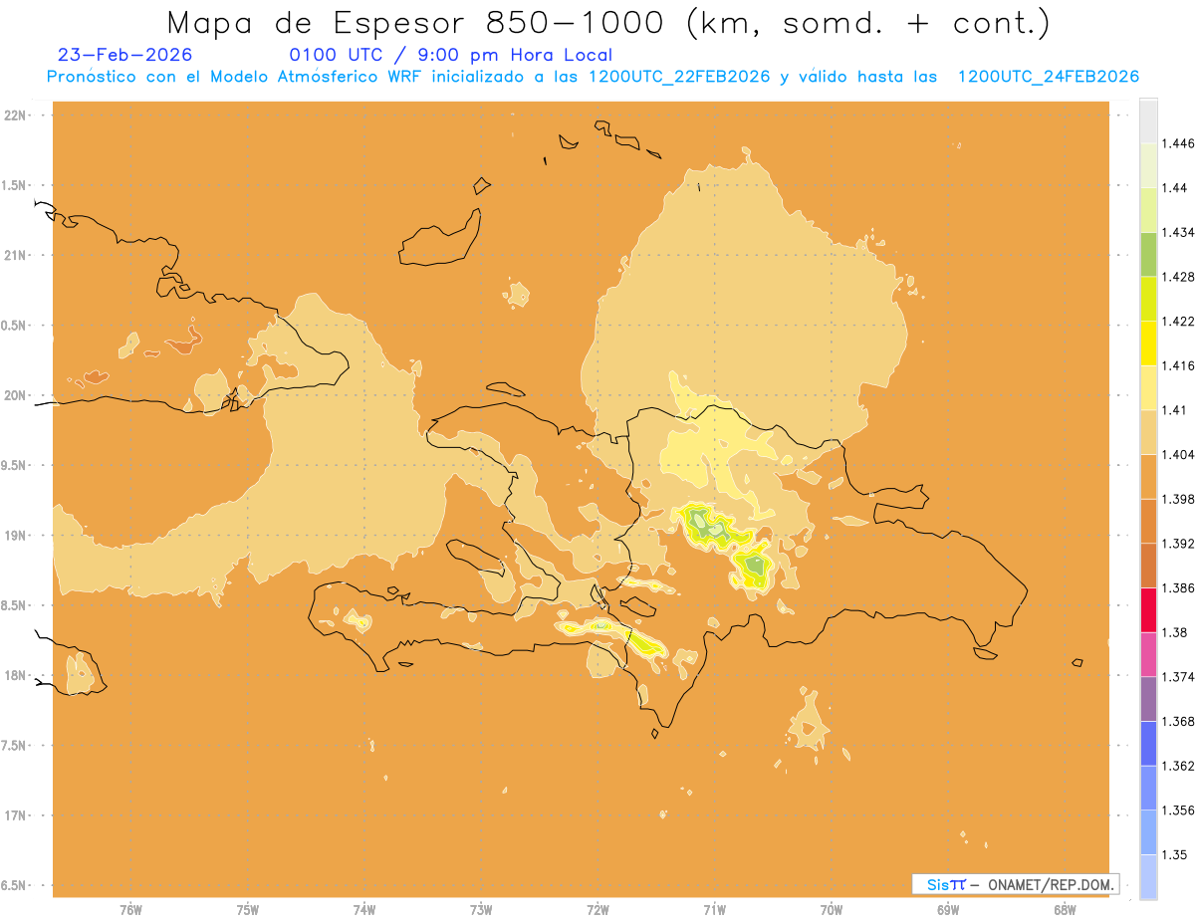Image resolution: width=1195 pixels, height=923 pixels.
Task: Click the '19N' latitude label
Action: tap(14, 535)
